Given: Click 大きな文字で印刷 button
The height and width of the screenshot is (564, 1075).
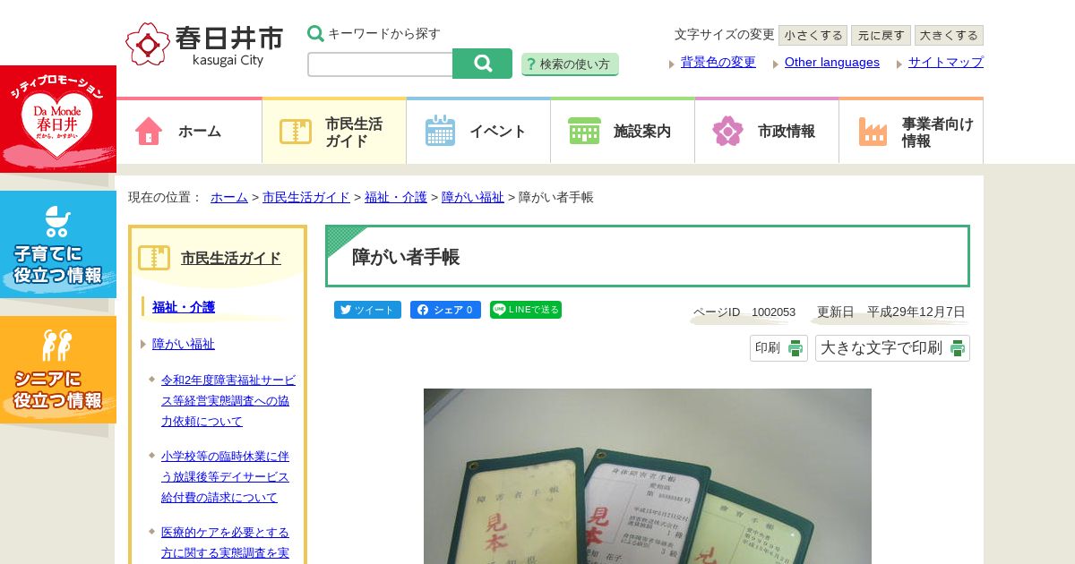Looking at the screenshot, I should click(892, 348).
